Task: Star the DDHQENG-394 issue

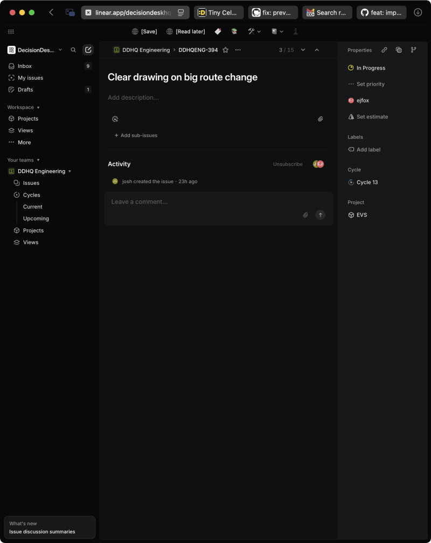Action: tap(225, 50)
